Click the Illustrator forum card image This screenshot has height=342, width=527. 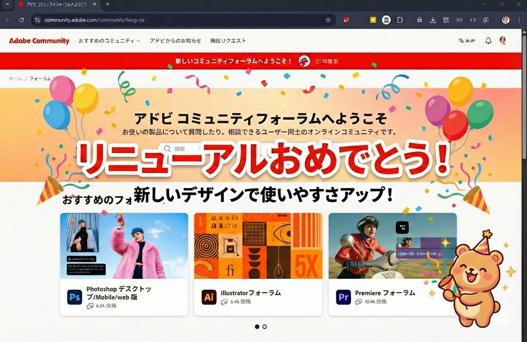point(258,246)
